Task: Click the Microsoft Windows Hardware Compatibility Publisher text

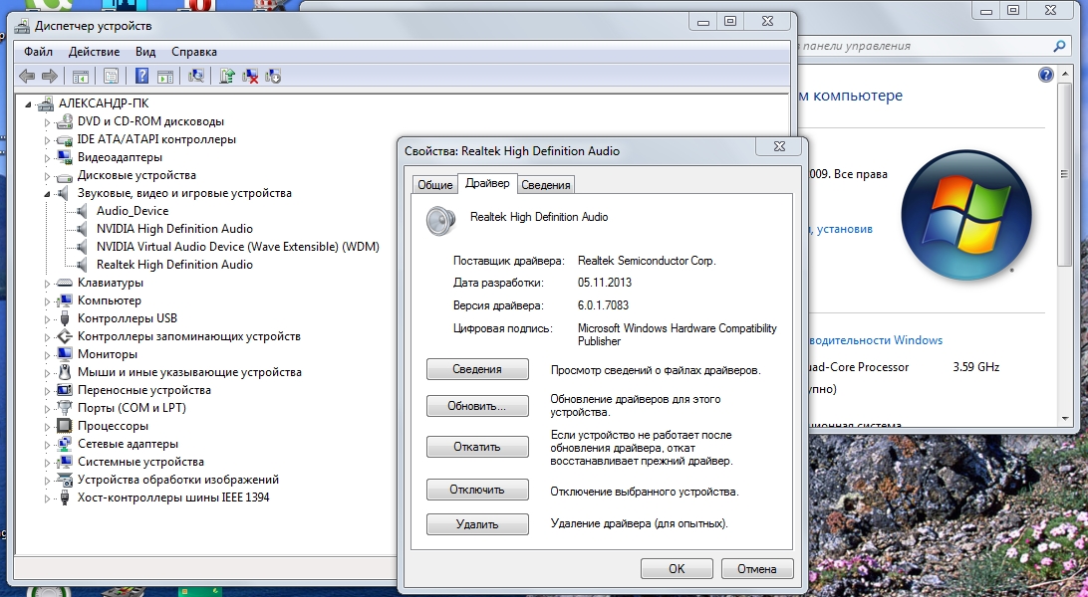Action: [678, 334]
